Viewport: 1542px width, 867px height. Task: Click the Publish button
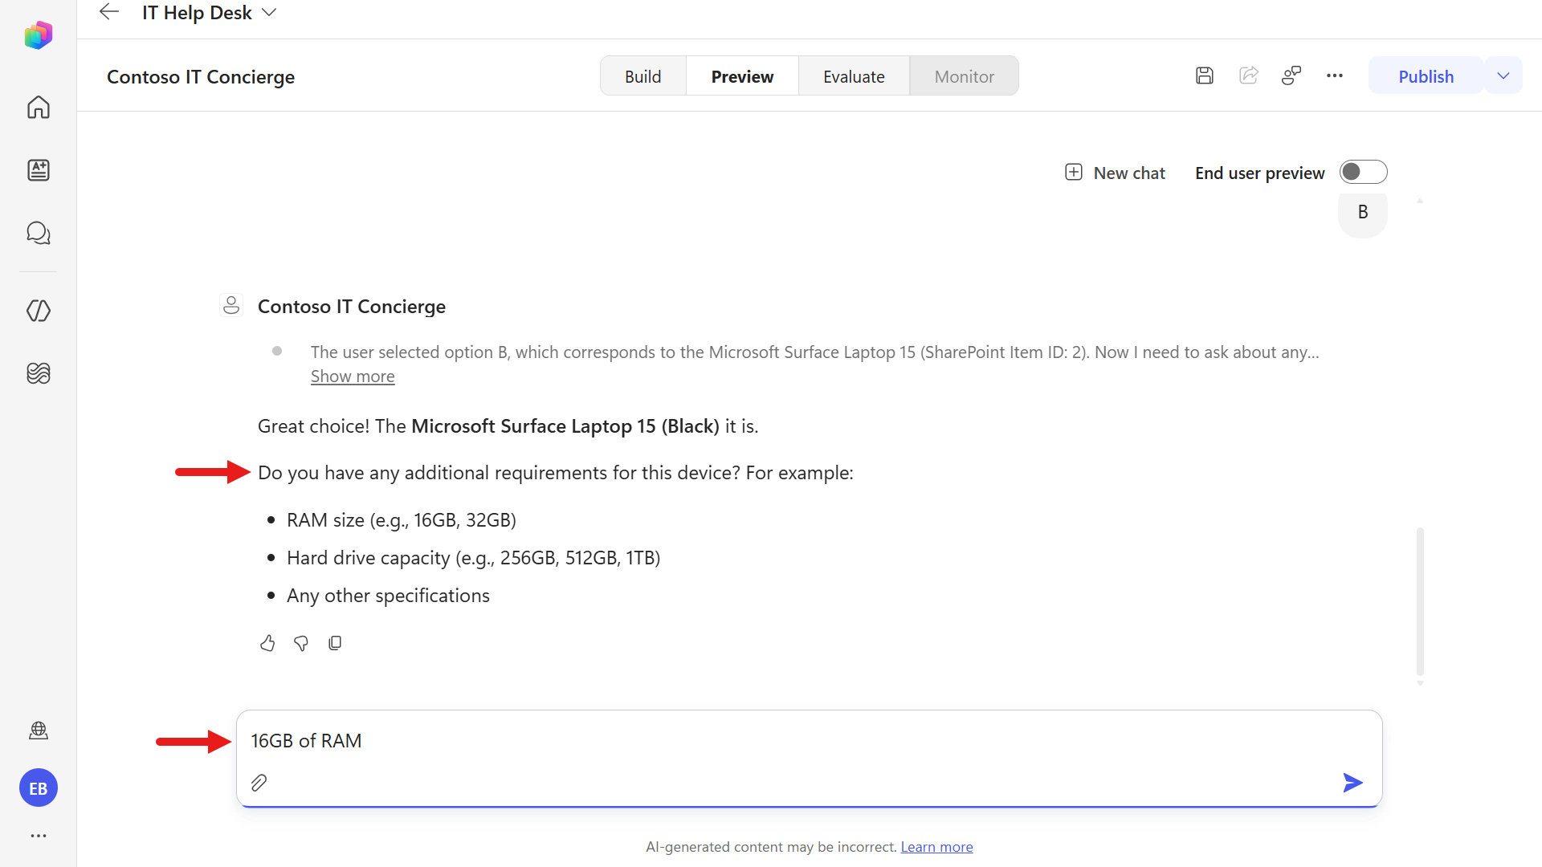[1426, 76]
